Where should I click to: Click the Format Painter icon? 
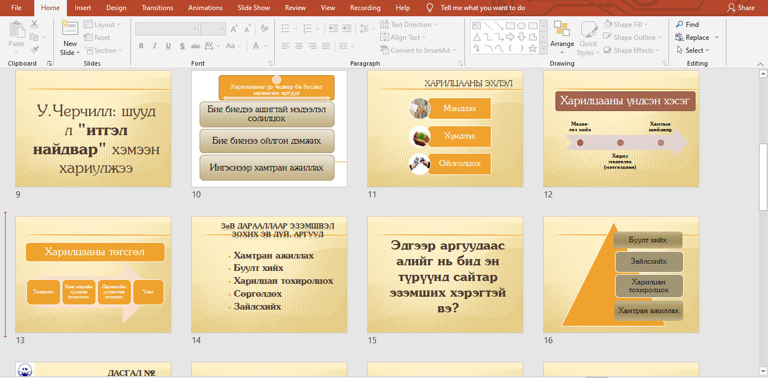click(34, 50)
